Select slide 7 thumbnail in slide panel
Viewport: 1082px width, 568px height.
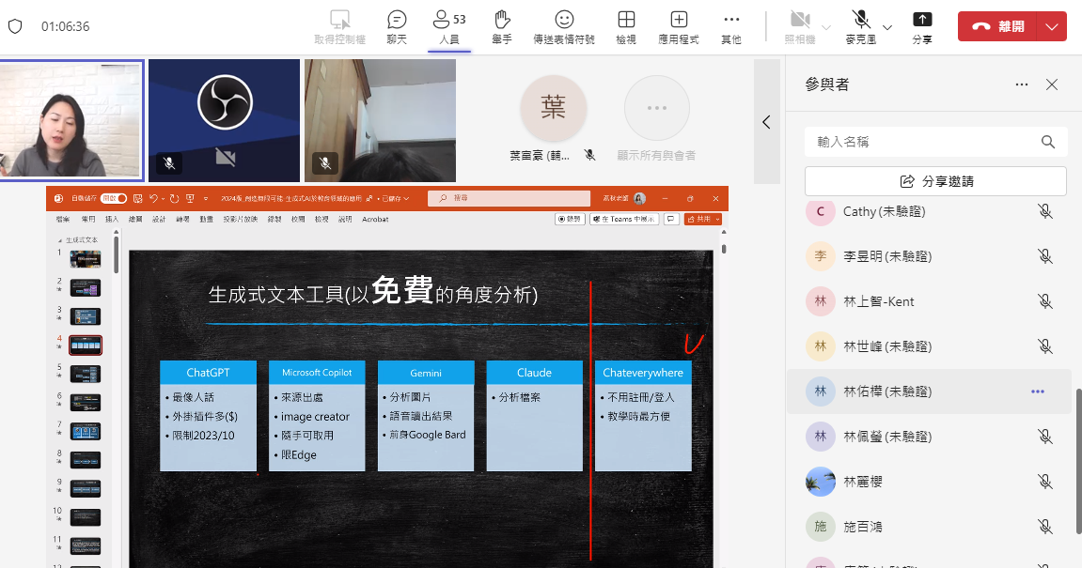click(86, 432)
